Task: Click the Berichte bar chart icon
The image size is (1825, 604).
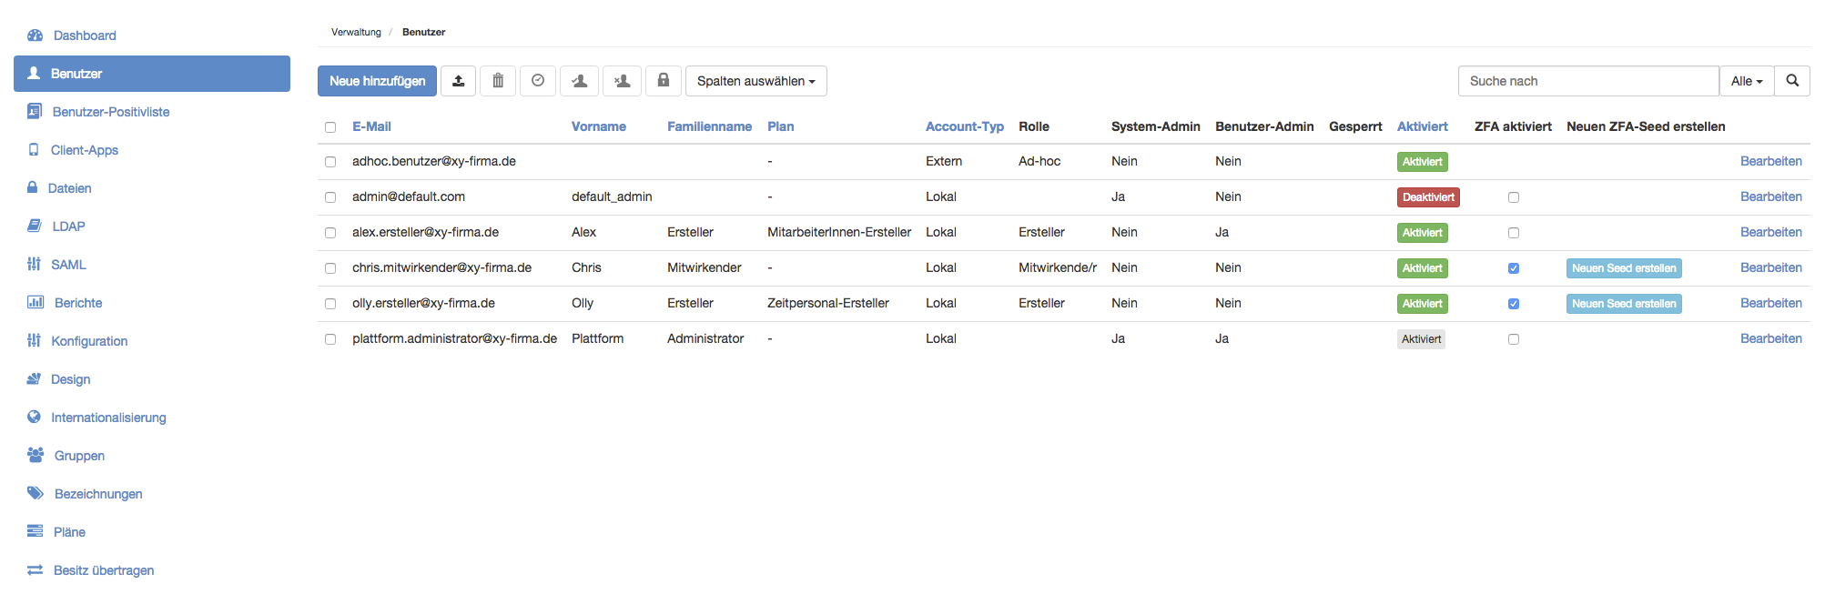Action: click(35, 303)
